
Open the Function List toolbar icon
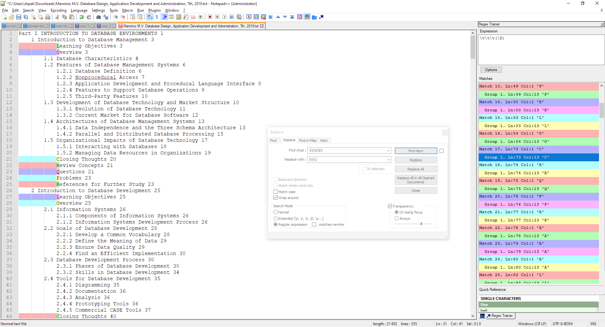coord(186,17)
